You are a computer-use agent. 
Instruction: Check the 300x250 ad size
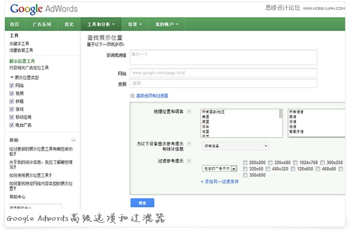pyautogui.click(x=322, y=162)
